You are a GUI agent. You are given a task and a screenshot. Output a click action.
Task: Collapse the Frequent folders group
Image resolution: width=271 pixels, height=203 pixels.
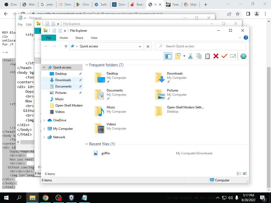click(x=87, y=65)
